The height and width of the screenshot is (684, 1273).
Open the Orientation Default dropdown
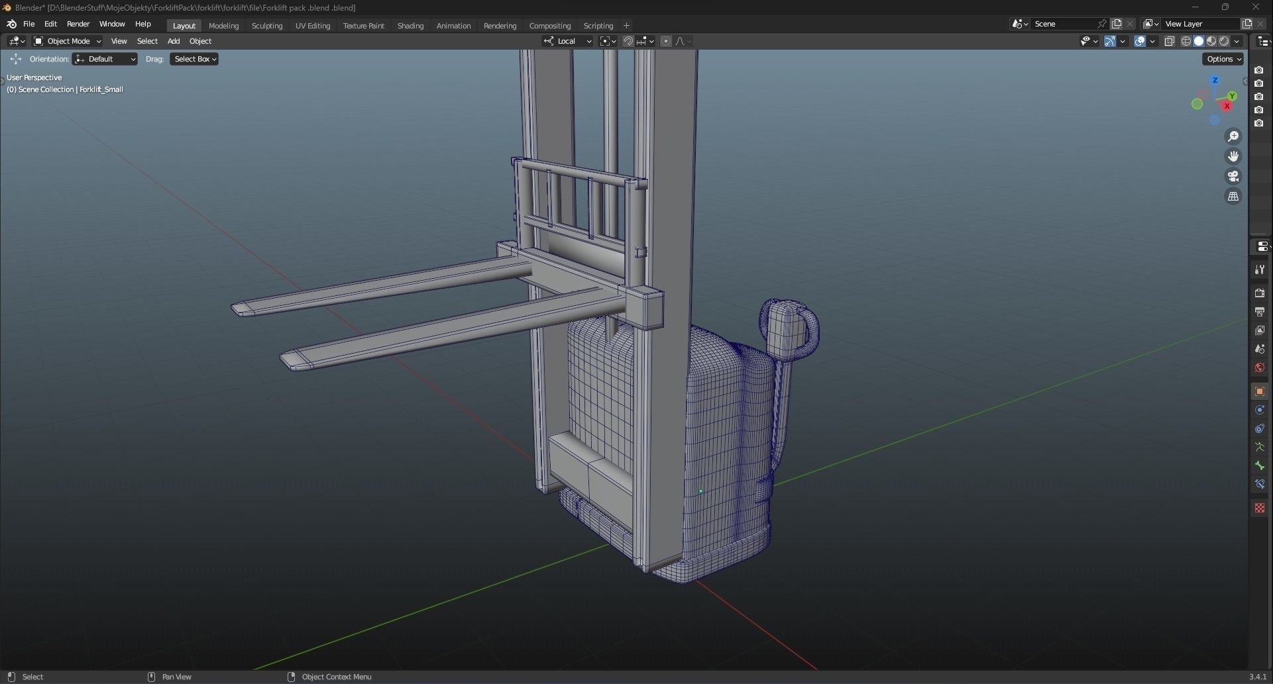pyautogui.click(x=105, y=59)
